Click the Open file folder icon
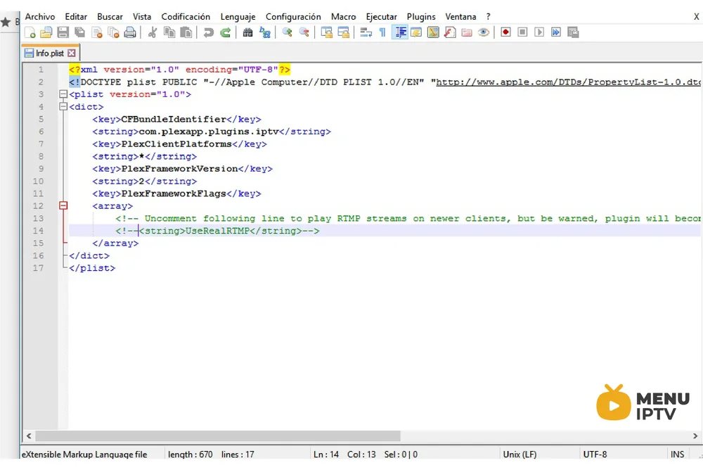 click(46, 32)
